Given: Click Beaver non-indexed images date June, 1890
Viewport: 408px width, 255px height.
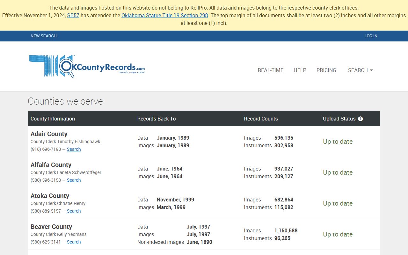Looking at the screenshot, I should click(x=200, y=242).
